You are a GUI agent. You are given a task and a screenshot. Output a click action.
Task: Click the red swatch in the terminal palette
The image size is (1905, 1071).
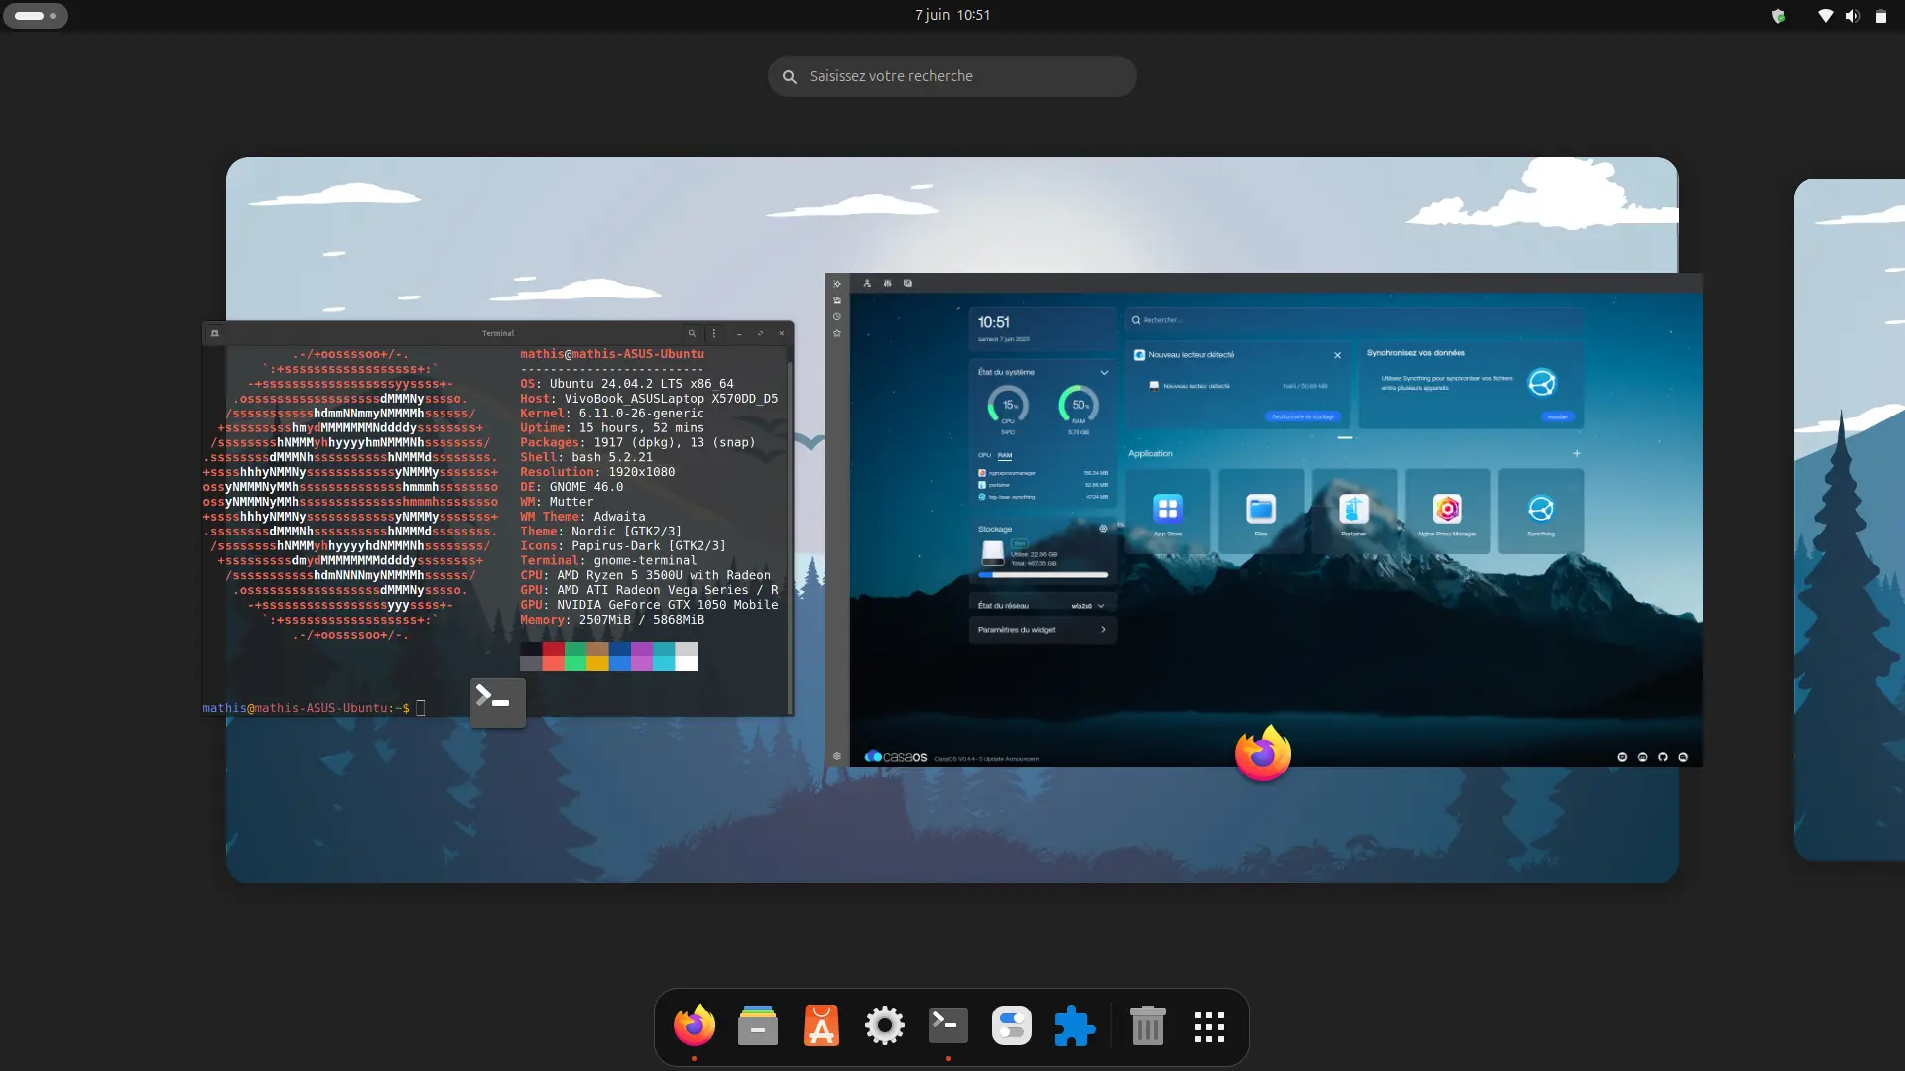554,651
